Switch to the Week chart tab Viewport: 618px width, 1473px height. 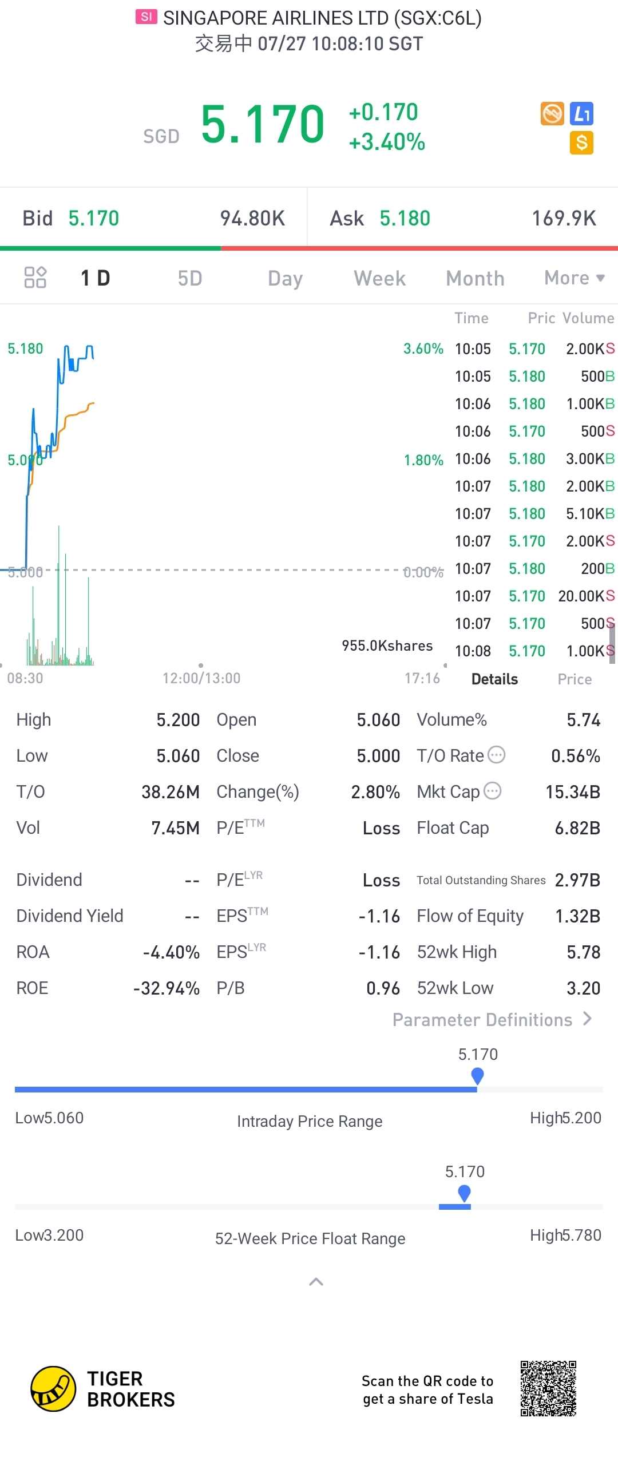click(379, 278)
